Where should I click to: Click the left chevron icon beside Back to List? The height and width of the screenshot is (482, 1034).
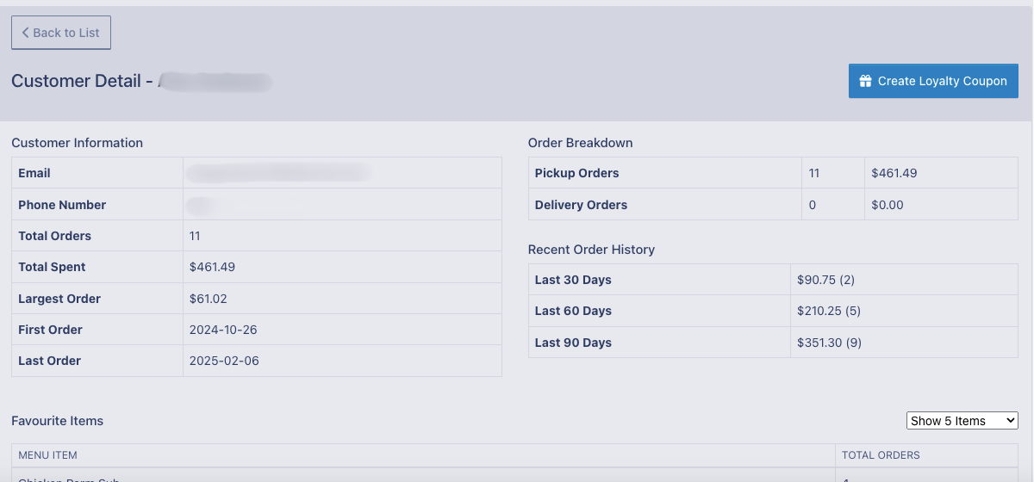(26, 33)
